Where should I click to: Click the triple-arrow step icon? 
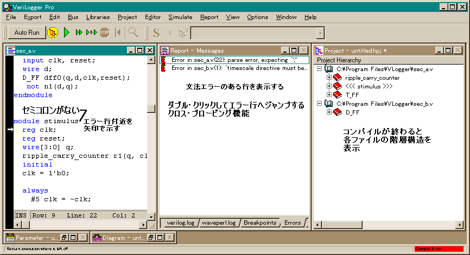tap(91, 33)
